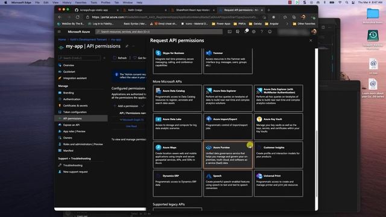This screenshot has width=386, height=217.
Task: Click the Azure global search box
Action: (159, 31)
